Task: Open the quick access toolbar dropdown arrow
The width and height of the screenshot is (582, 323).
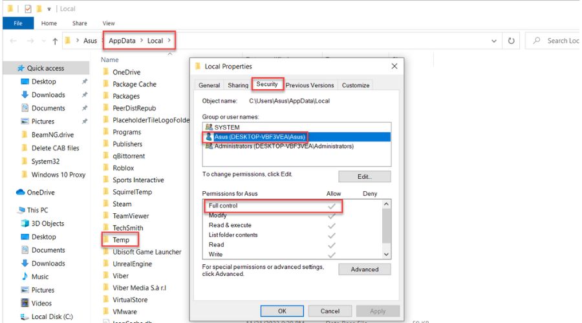Action: pyautogui.click(x=49, y=9)
